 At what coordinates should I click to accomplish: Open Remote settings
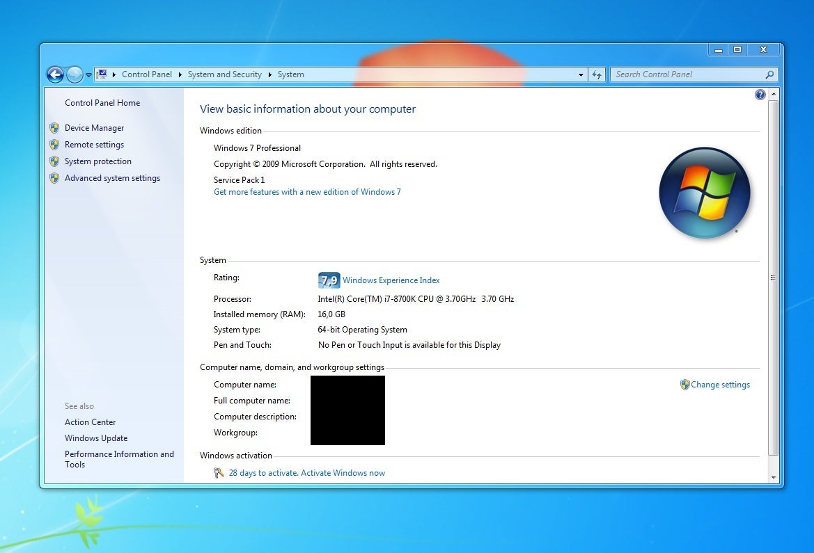click(x=95, y=144)
